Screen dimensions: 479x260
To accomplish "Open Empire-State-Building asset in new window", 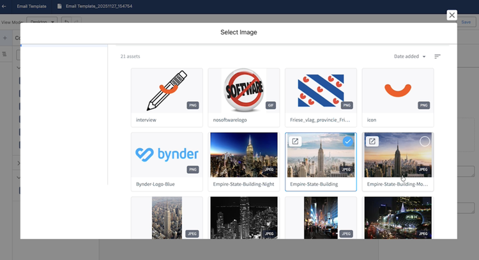I will click(x=295, y=141).
